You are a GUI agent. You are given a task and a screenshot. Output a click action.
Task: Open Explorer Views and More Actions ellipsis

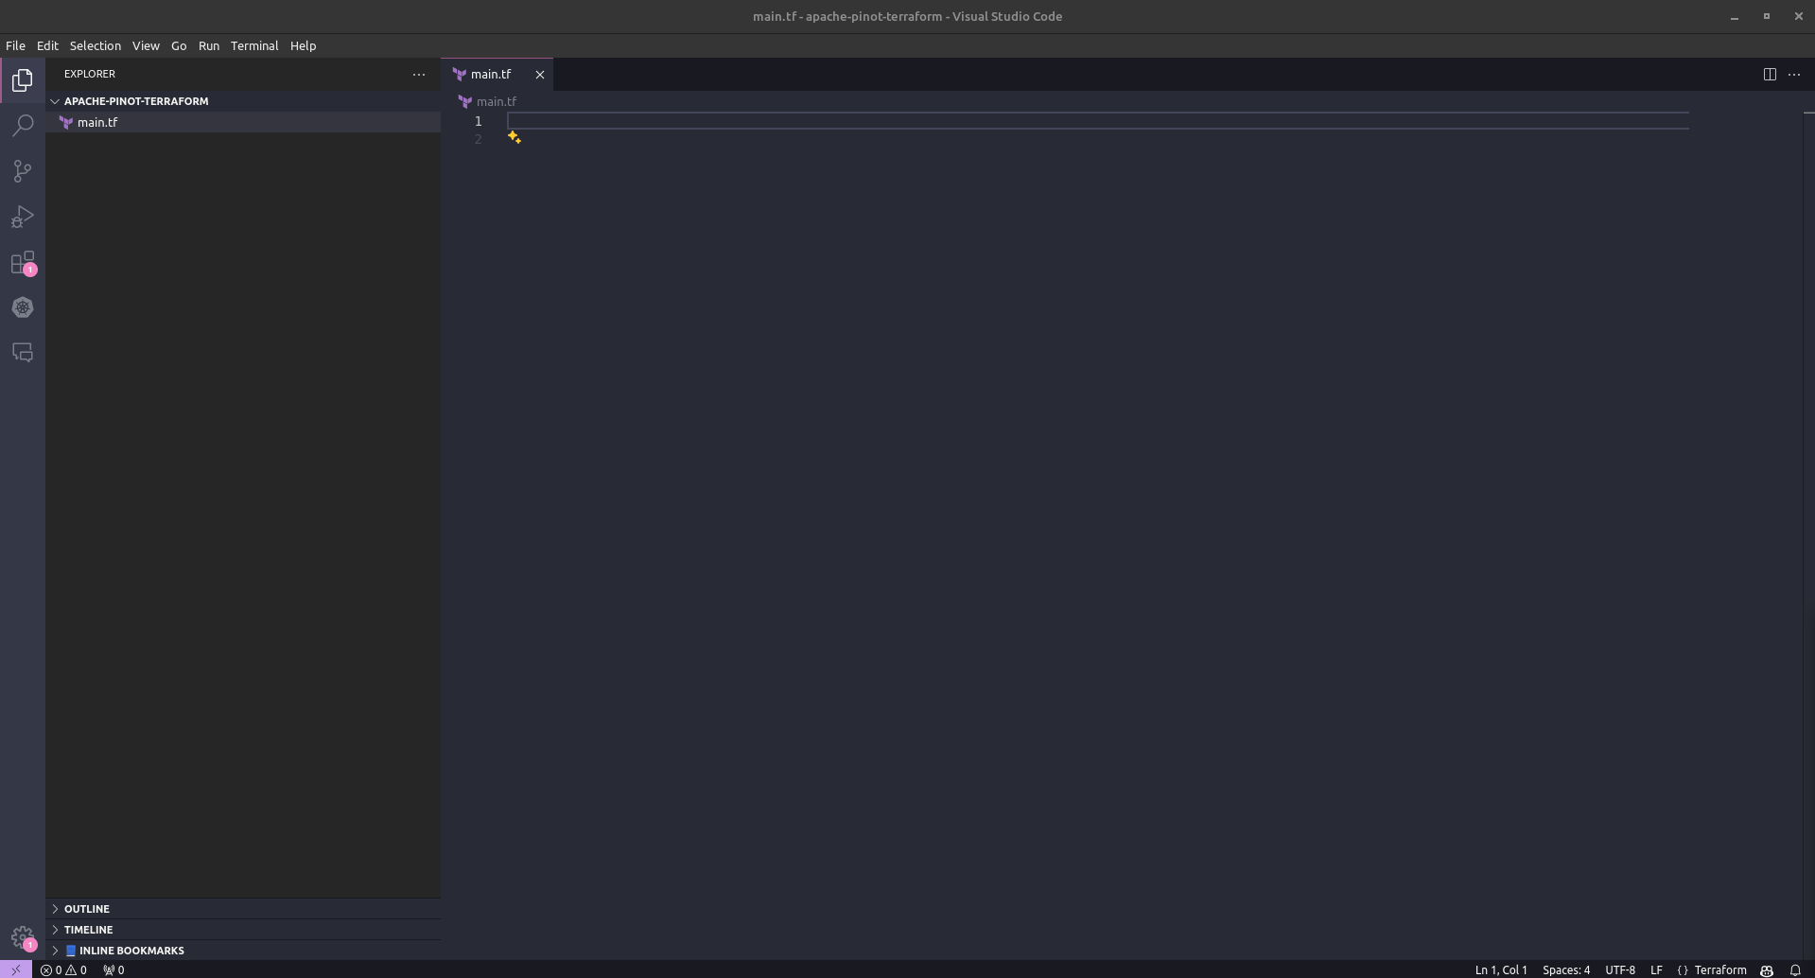point(419,74)
